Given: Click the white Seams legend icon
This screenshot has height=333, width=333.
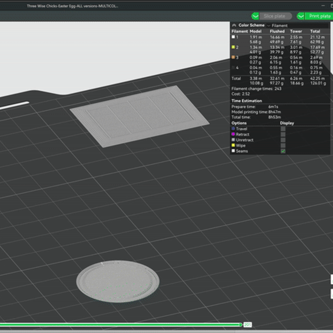Looking at the screenshot, I should 233,151.
